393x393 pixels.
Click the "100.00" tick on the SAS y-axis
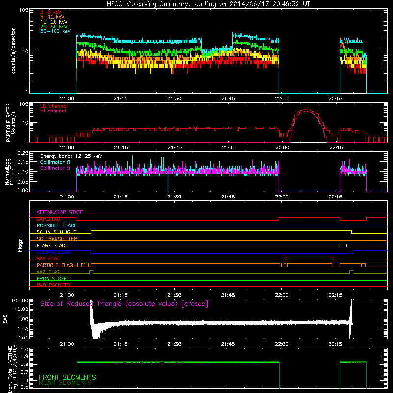[20, 300]
